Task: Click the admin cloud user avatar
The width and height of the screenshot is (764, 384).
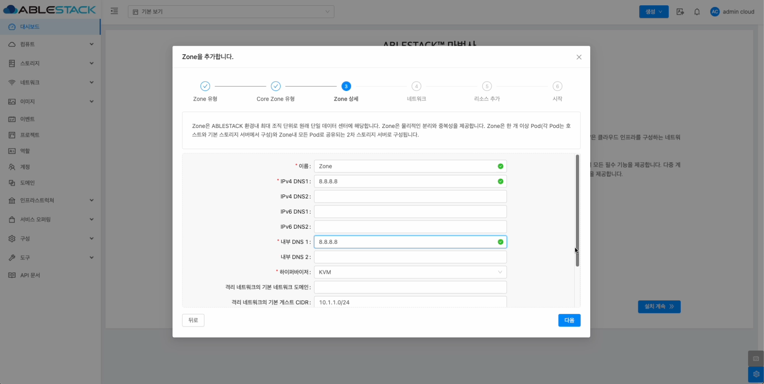Action: coord(715,12)
